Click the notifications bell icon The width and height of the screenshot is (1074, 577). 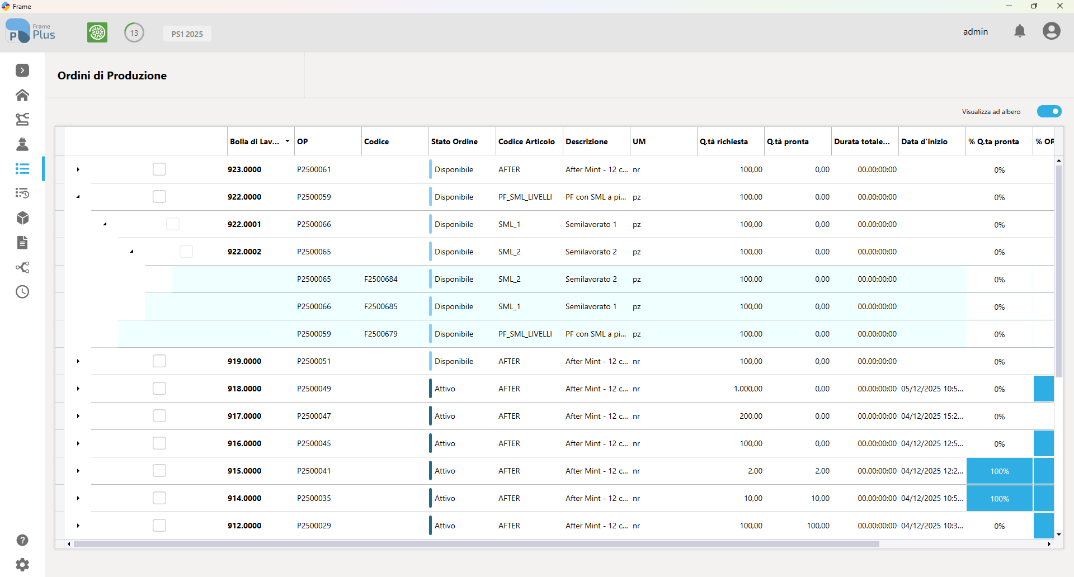click(x=1020, y=31)
